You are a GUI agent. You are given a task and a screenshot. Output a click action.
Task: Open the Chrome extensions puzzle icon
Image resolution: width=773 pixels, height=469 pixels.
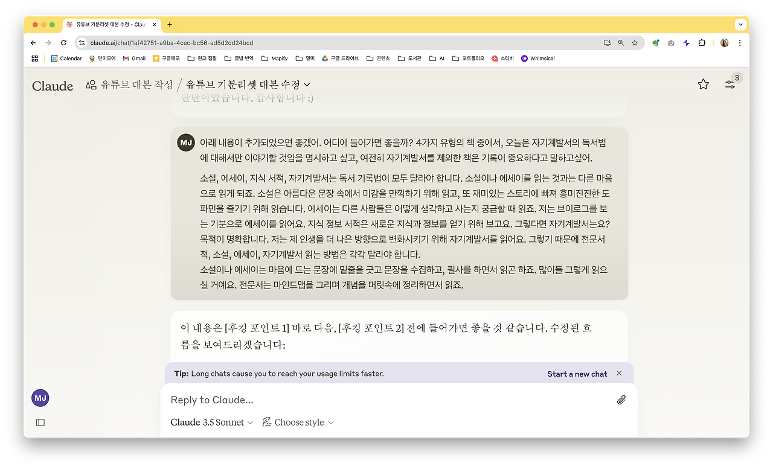701,43
